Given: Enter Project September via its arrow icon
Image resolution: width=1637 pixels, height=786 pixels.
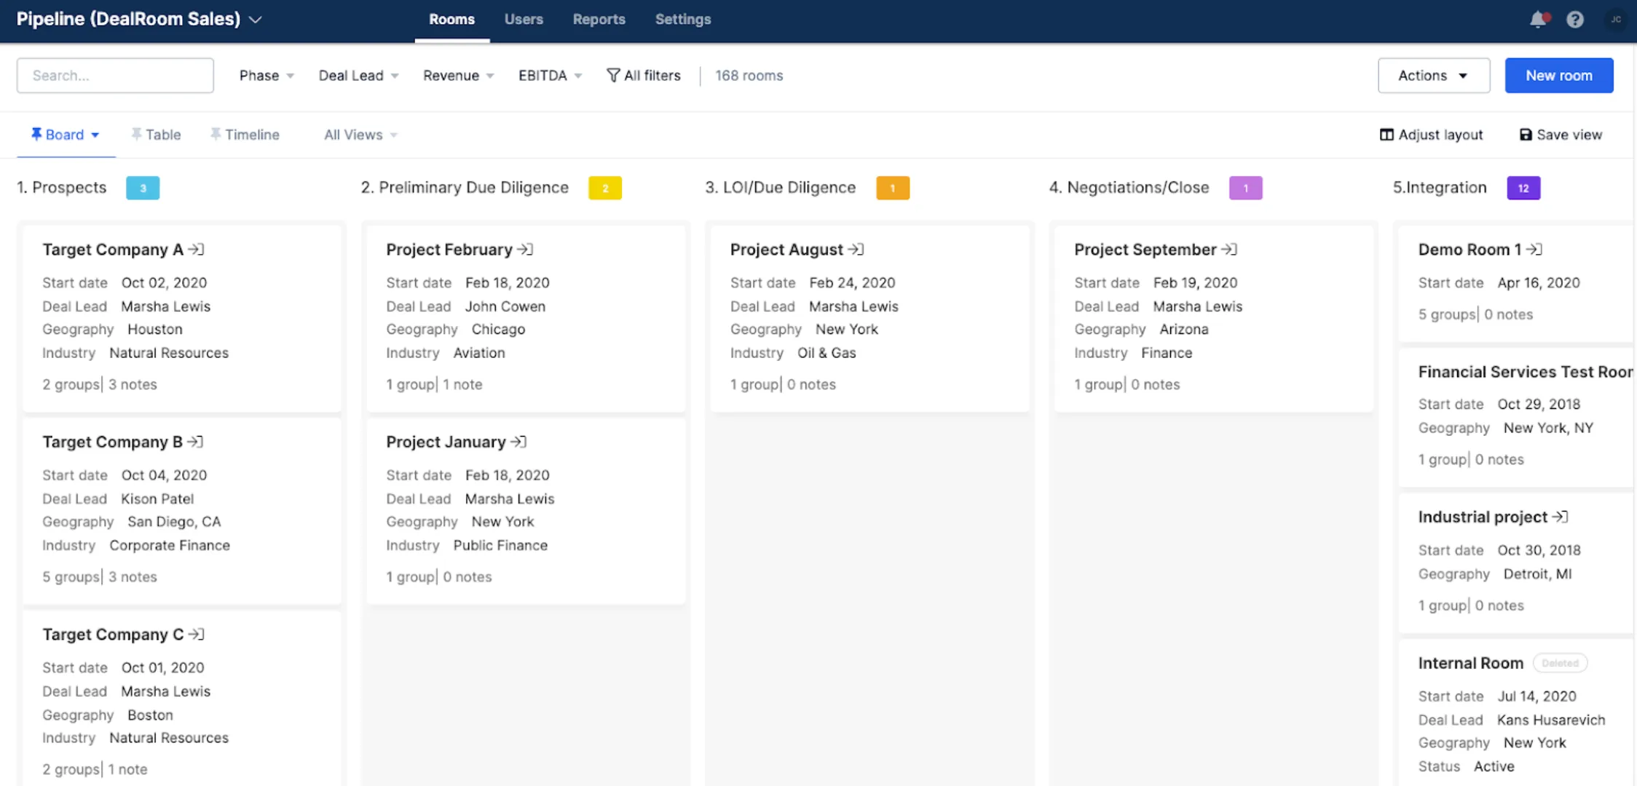Looking at the screenshot, I should tap(1229, 250).
